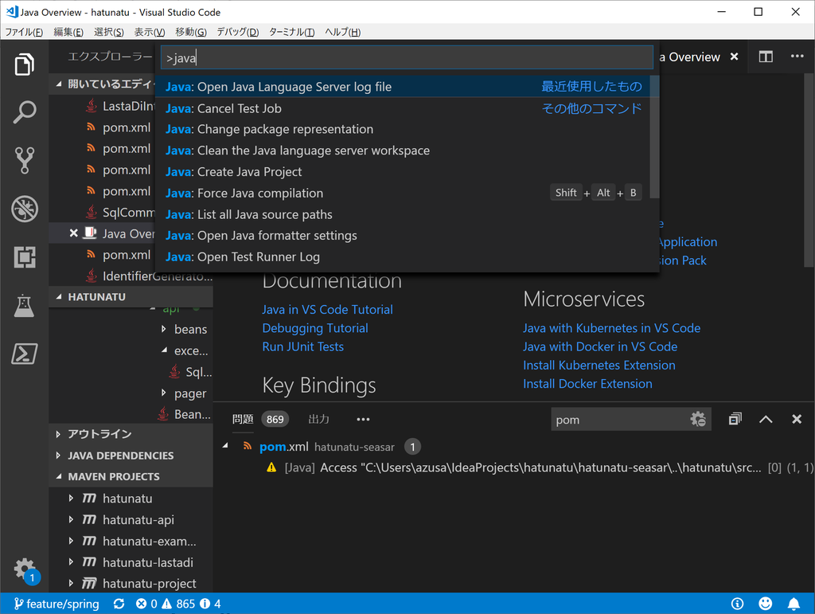The width and height of the screenshot is (815, 614).
Task: Open the 表示(V) menu
Action: point(150,32)
